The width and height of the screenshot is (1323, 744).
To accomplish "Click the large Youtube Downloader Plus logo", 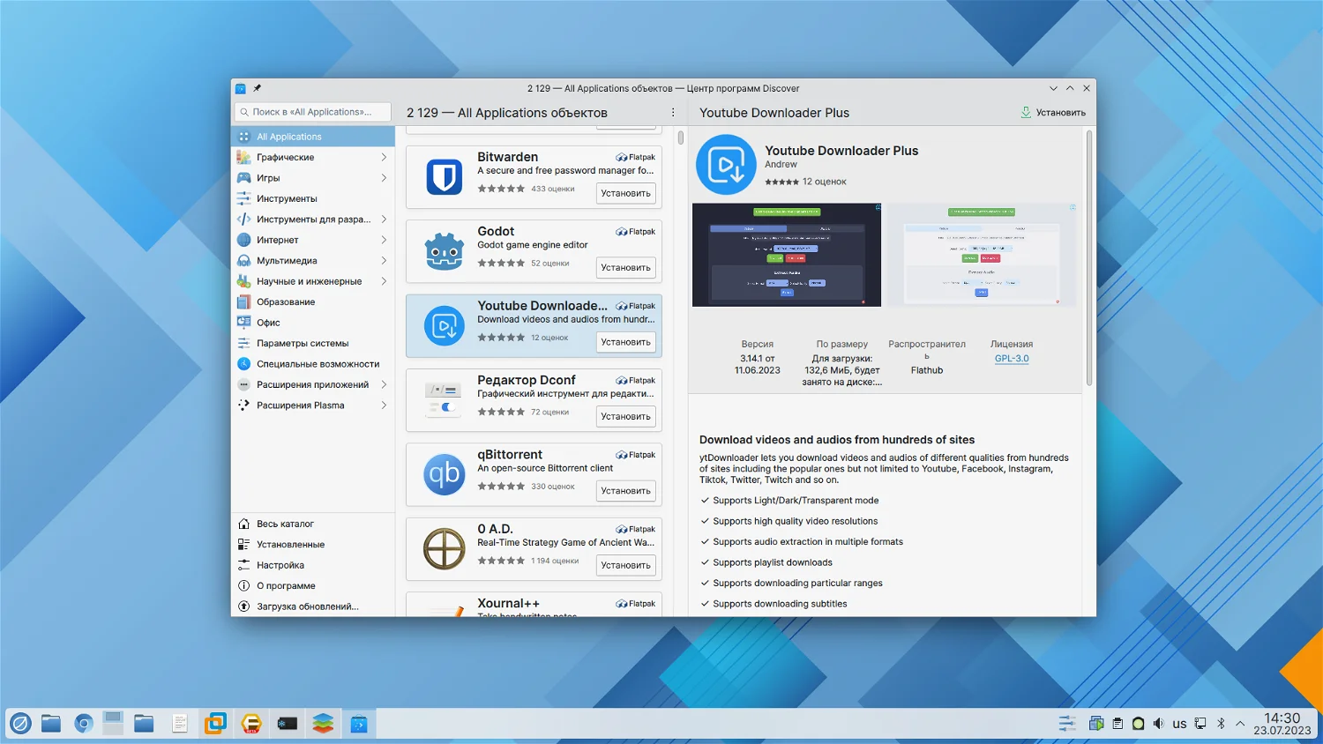I will click(726, 165).
